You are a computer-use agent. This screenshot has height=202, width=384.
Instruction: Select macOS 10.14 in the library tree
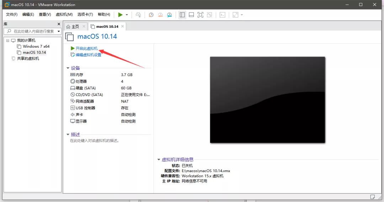(34, 52)
